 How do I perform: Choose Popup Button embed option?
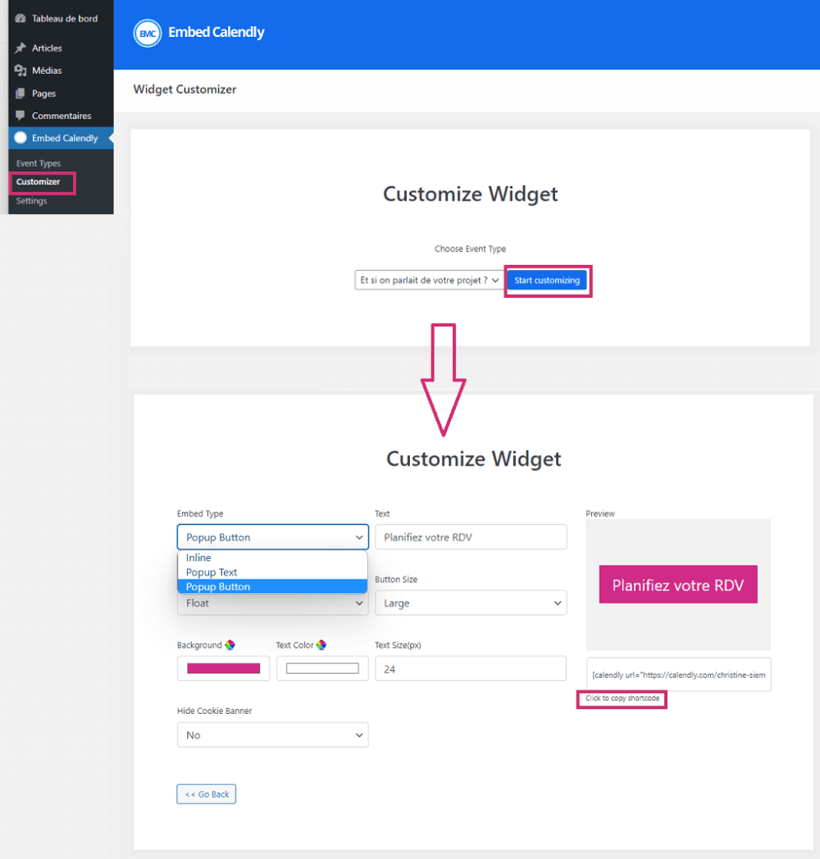272,586
